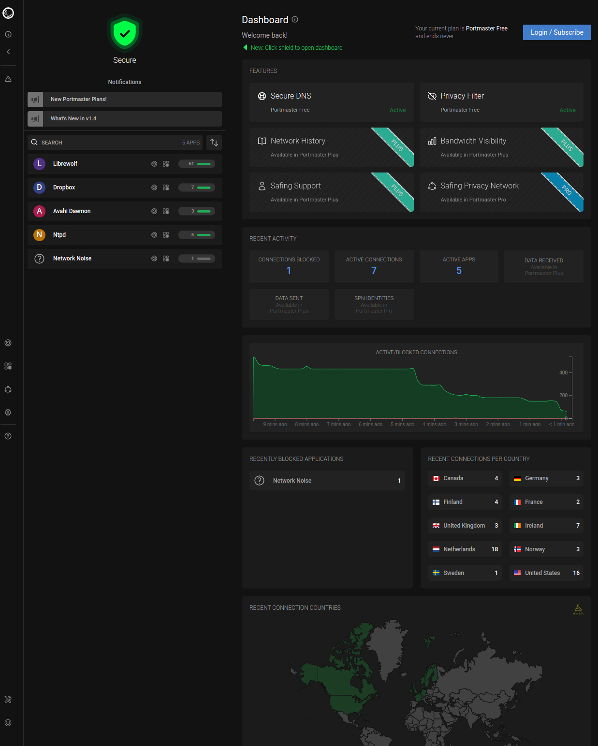This screenshot has width=598, height=746.
Task: Select Canada in connections per country
Action: 465,478
